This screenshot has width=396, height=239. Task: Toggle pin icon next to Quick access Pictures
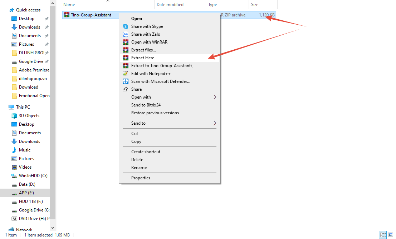(47, 44)
